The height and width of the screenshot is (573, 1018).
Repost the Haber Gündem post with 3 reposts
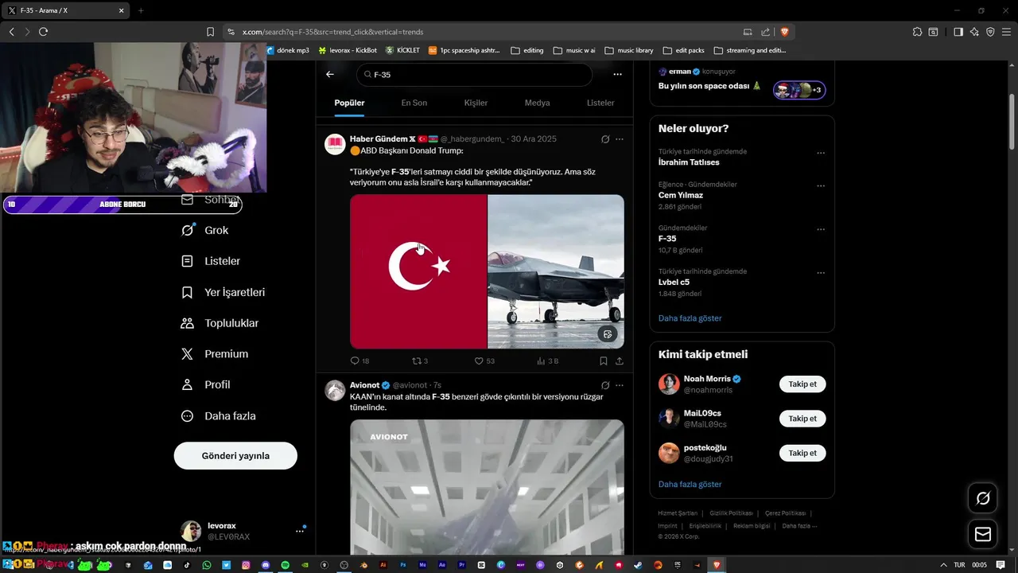(420, 361)
